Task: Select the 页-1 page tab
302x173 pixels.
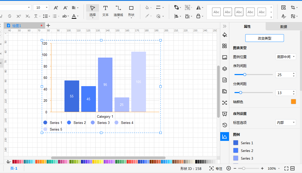Action: coord(14,168)
